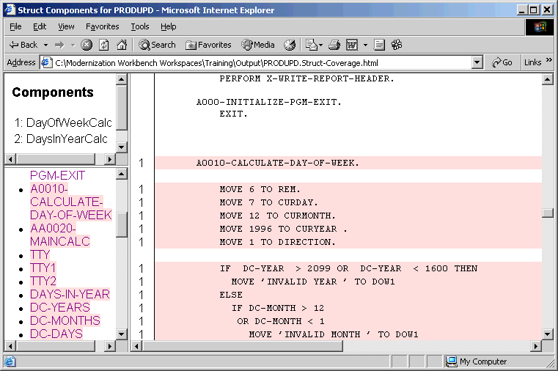Screen dimensions: 558x371
Task: Click the Print toolbar icon
Action: (334, 45)
